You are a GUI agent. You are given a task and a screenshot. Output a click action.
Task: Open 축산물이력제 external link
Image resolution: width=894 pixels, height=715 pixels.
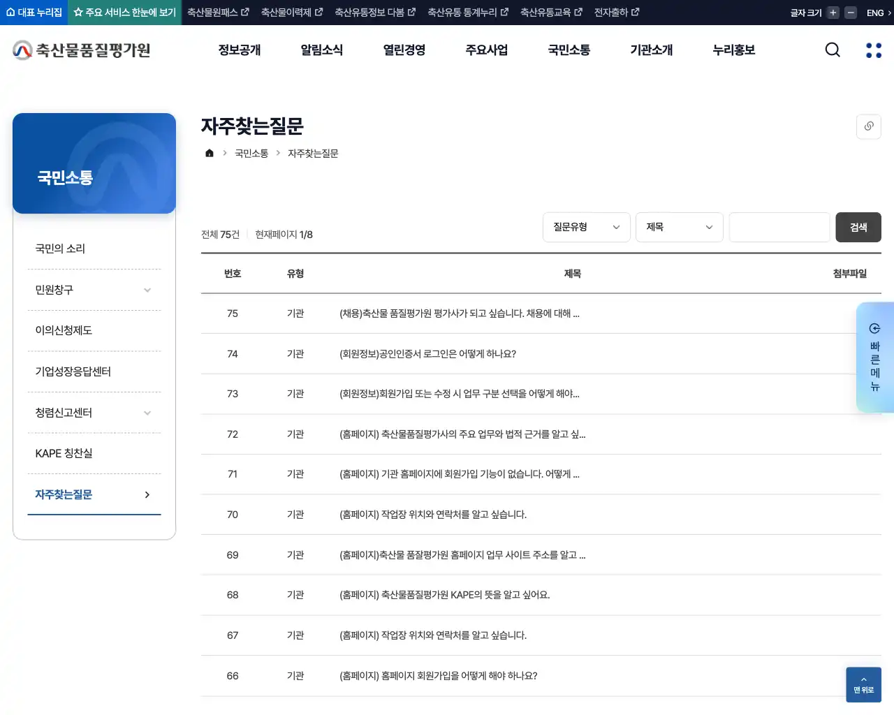(x=292, y=13)
